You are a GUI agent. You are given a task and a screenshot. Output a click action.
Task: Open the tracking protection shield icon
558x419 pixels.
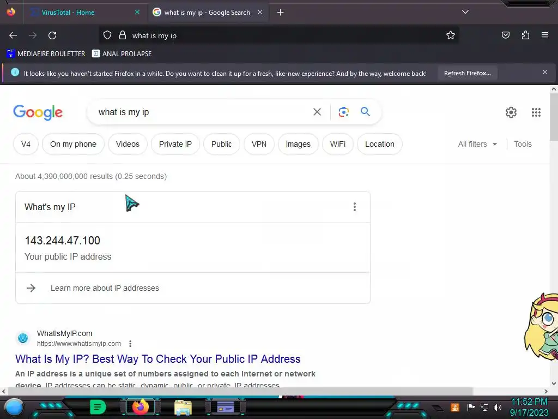pyautogui.click(x=107, y=35)
